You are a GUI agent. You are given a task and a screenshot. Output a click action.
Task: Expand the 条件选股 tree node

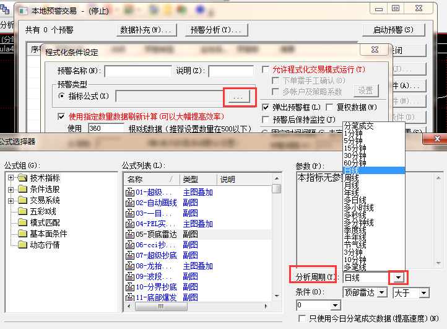[x=11, y=189]
